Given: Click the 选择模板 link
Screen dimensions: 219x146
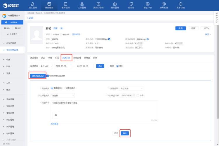Looking at the screenshot, I should (x=55, y=124).
